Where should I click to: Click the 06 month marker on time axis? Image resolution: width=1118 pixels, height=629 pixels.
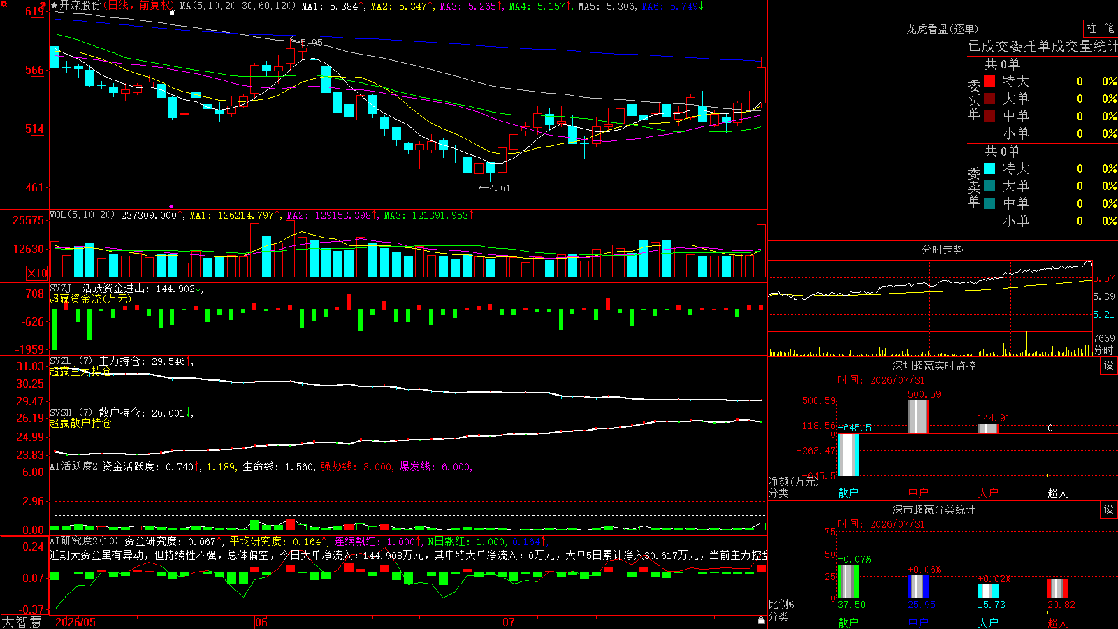[261, 622]
